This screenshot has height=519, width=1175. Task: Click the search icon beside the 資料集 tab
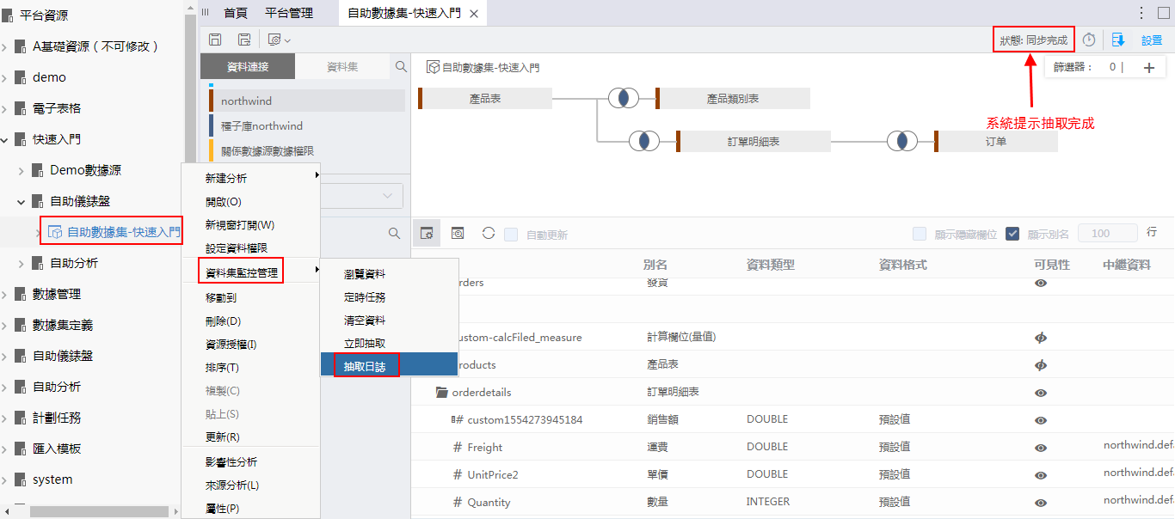[x=401, y=66]
